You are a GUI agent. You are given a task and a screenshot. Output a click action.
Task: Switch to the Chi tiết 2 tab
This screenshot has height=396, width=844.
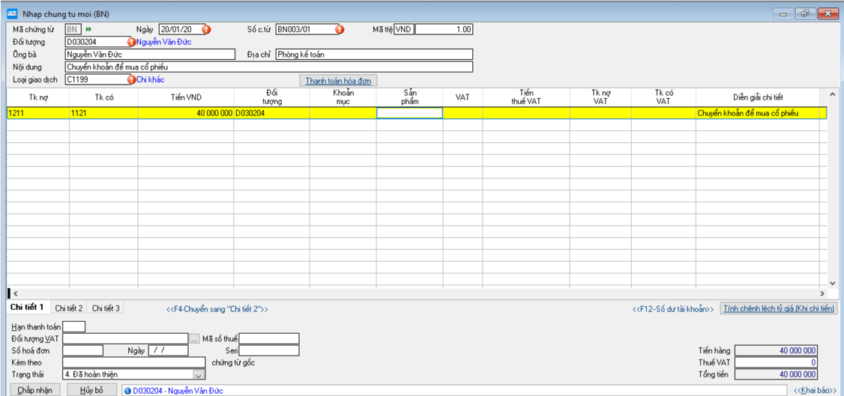69,308
